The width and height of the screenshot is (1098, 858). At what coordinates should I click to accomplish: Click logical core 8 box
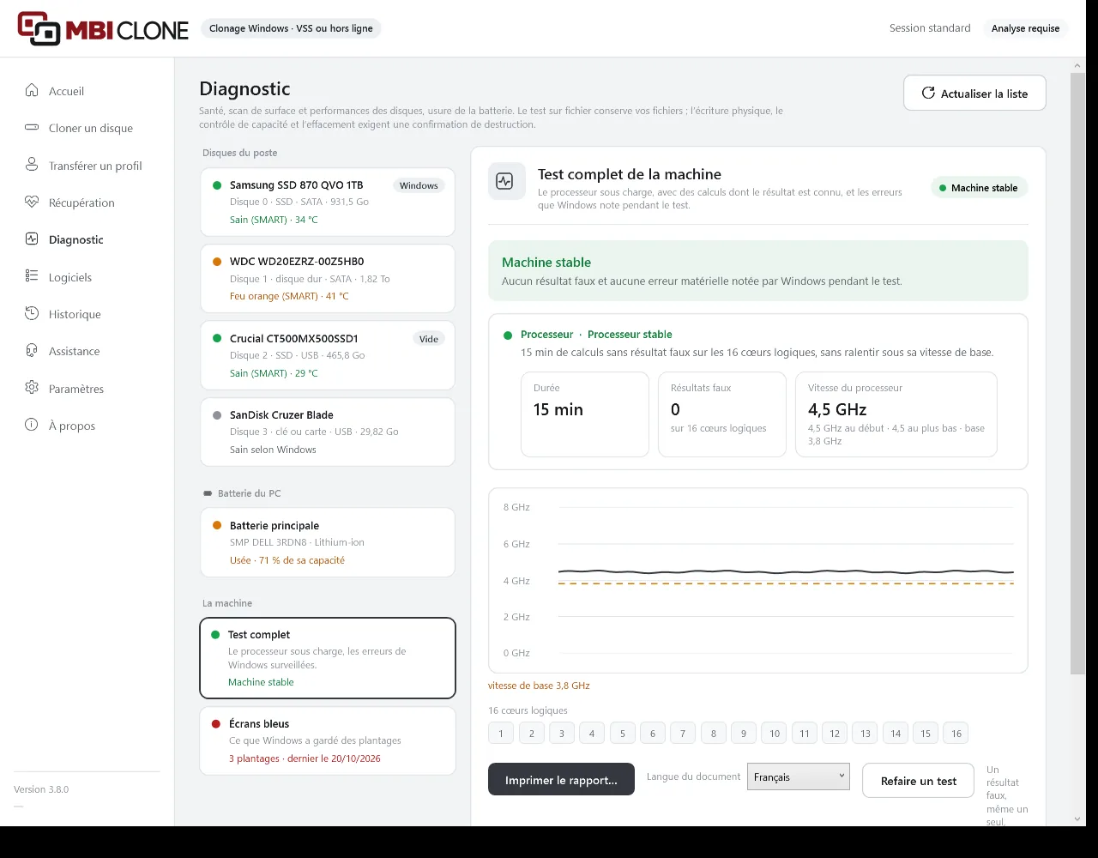click(x=714, y=733)
